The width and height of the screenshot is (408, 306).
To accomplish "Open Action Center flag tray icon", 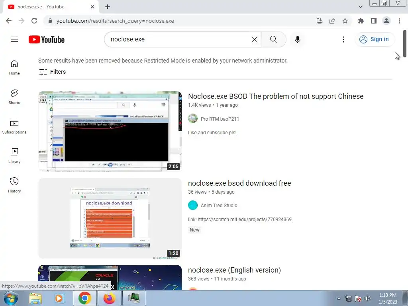I will (358, 298).
